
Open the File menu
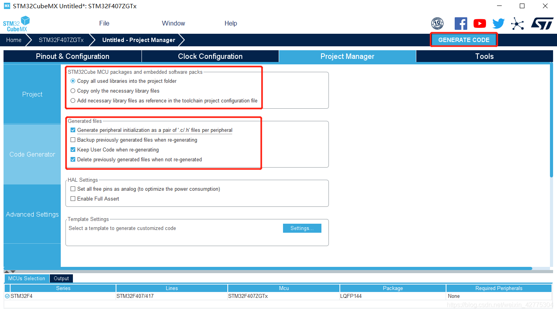pos(104,24)
